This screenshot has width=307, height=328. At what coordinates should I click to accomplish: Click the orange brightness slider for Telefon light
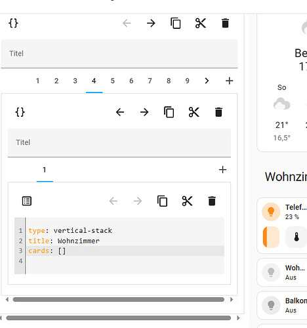click(271, 237)
